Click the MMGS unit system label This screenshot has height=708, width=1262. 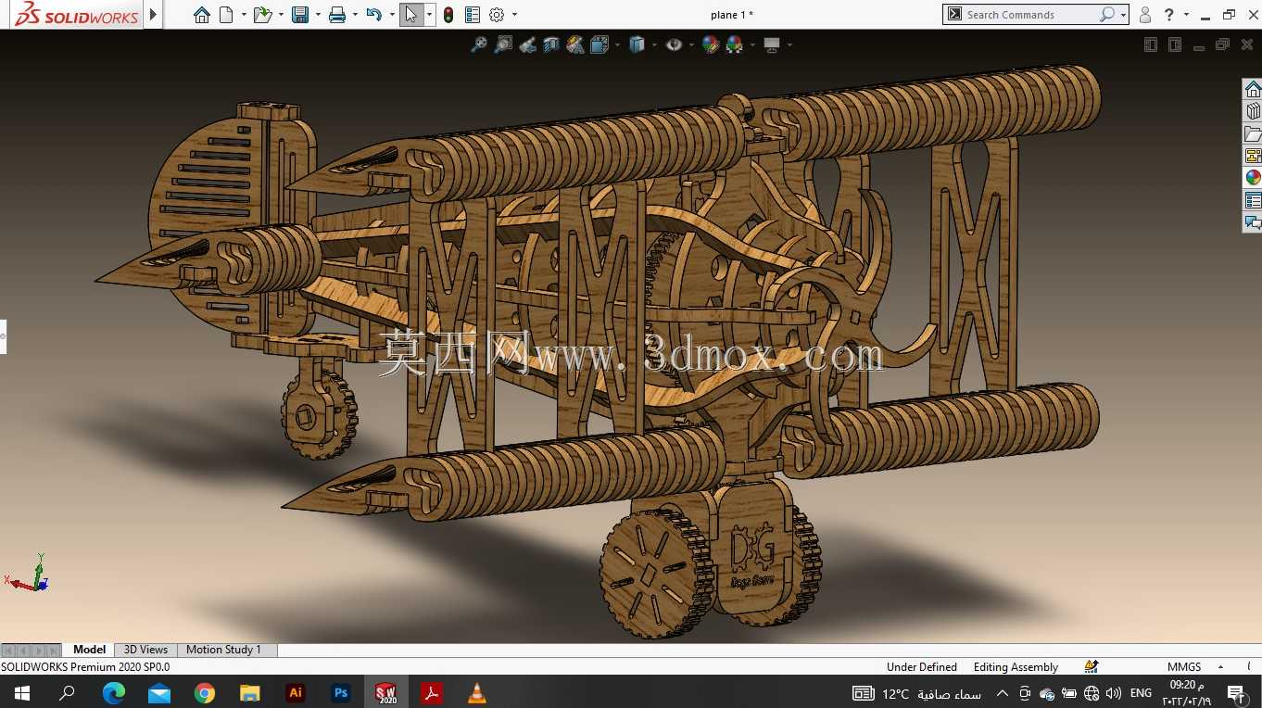pos(1184,666)
